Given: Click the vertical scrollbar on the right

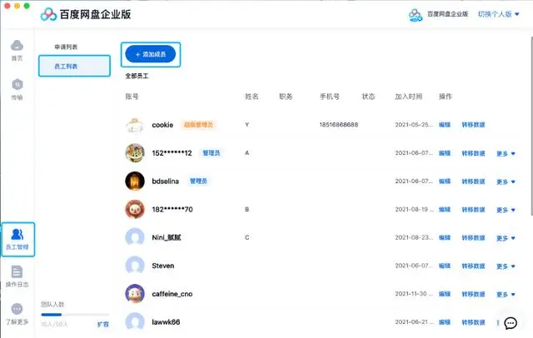Looking at the screenshot, I should point(531,126).
